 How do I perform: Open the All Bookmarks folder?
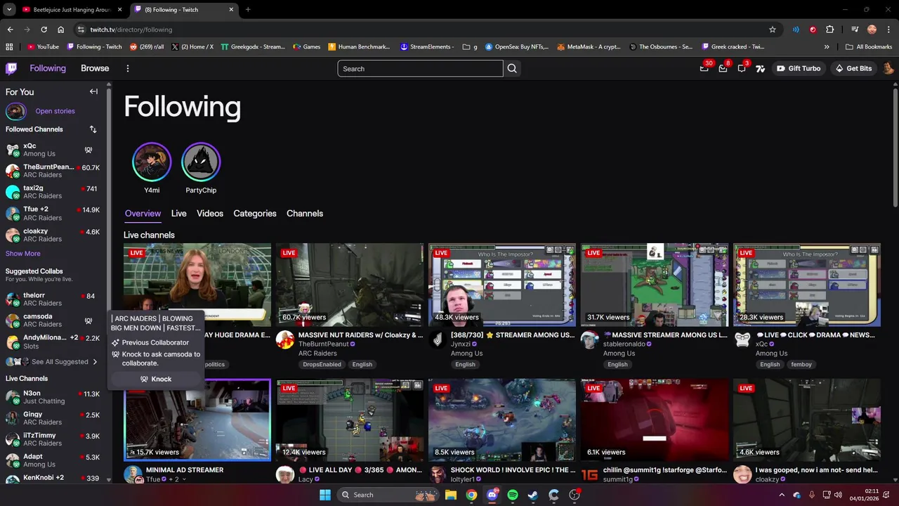869,46
